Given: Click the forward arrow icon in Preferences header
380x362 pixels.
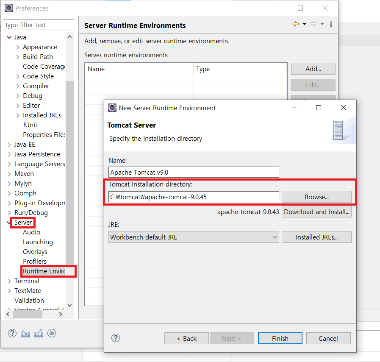Looking at the screenshot, I should [x=313, y=24].
